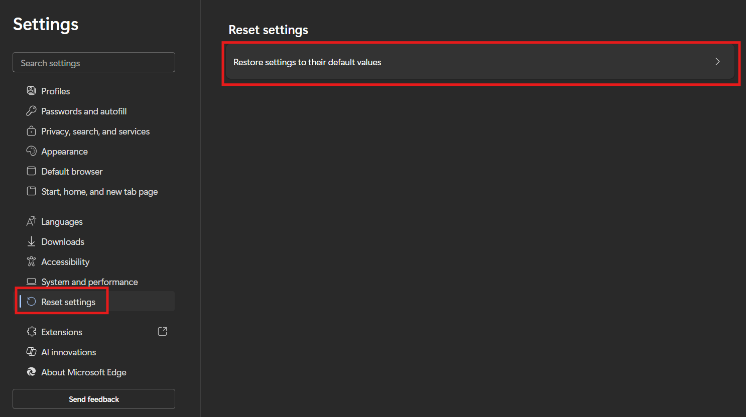This screenshot has height=417, width=746.
Task: Click the Languages icon in sidebar
Action: 31,221
